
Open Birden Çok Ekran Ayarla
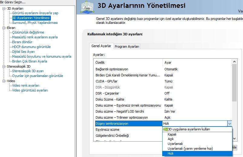pos(29,61)
